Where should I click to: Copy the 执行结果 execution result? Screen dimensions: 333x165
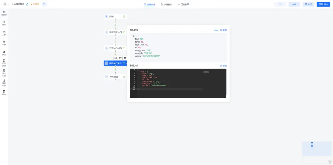coord(223,30)
